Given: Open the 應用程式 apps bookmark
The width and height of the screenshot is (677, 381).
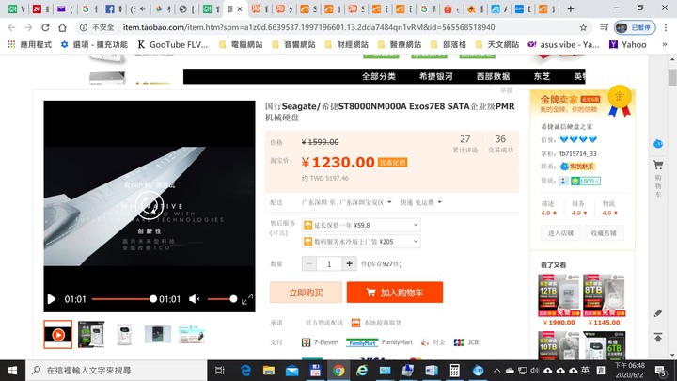Looking at the screenshot, I should point(29,44).
